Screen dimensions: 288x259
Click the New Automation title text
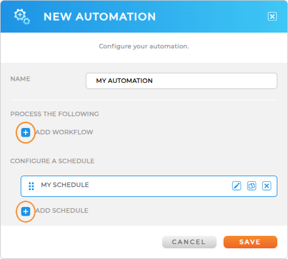pyautogui.click(x=100, y=17)
